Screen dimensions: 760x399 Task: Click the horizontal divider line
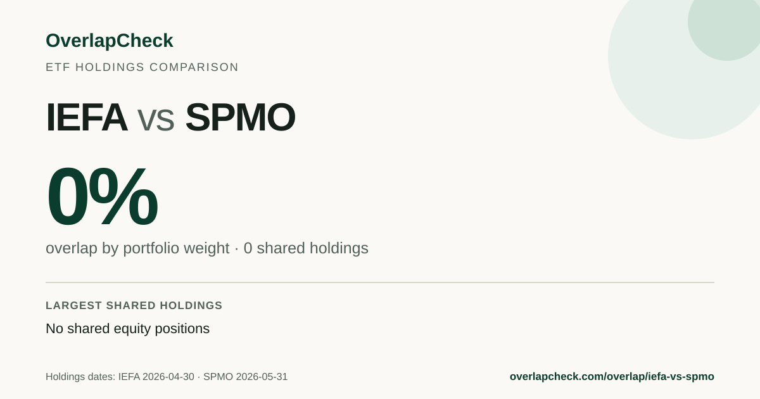(x=380, y=282)
